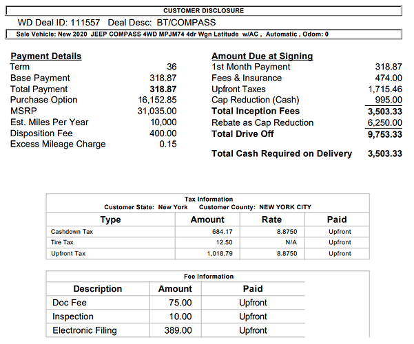Image resolution: width=414 pixels, height=344 pixels.
Task: Click the N/A rate for Tire Tax
Action: point(291,242)
